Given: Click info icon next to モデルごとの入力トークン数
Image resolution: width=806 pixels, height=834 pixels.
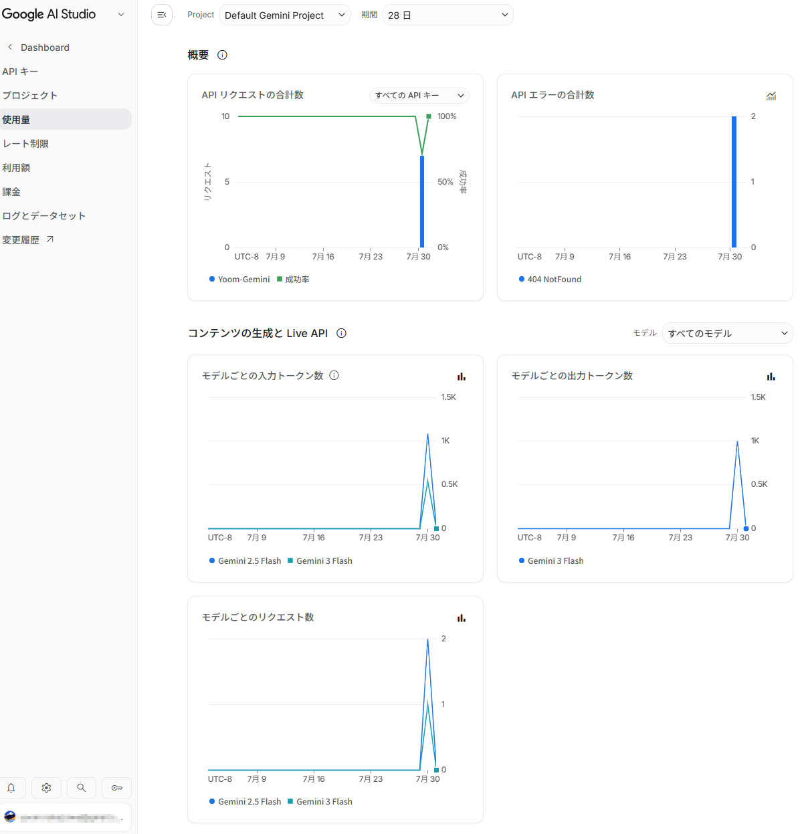Looking at the screenshot, I should [334, 375].
